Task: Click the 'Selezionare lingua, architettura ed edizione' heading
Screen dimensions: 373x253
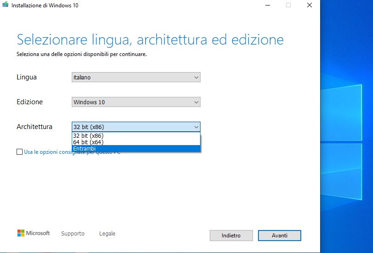Action: tap(150, 39)
